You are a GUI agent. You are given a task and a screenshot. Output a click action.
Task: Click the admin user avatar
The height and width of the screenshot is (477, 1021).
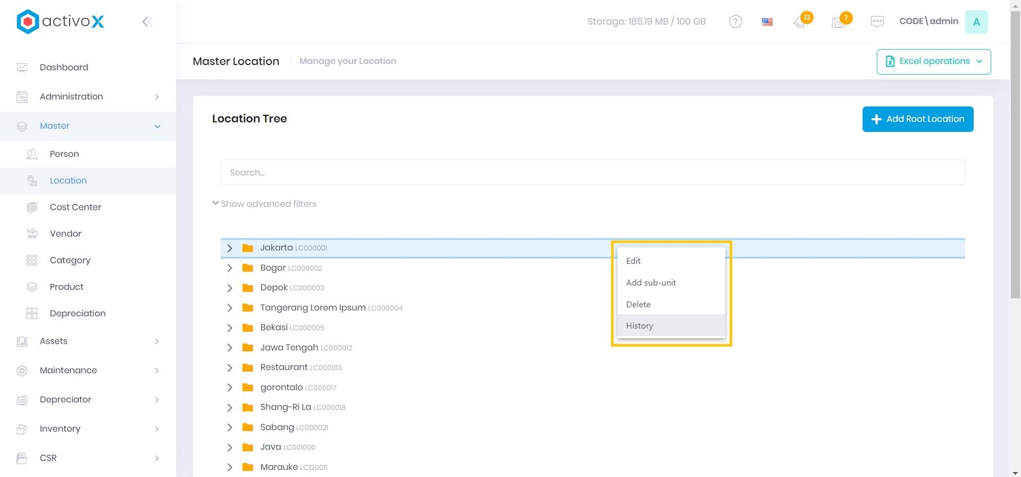click(x=976, y=22)
